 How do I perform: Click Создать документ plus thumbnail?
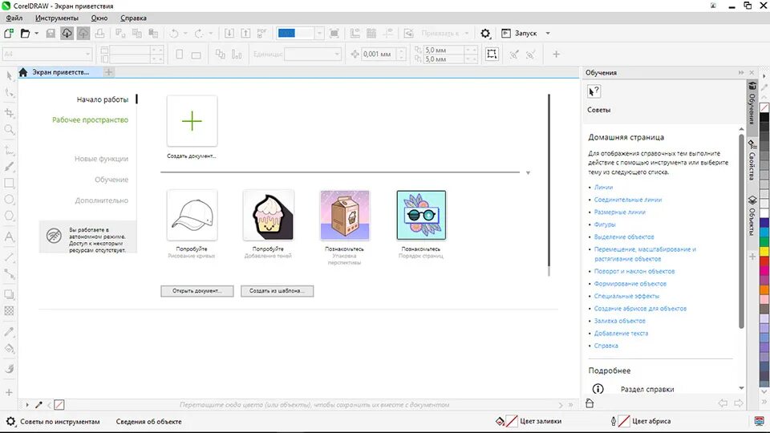[x=192, y=121]
